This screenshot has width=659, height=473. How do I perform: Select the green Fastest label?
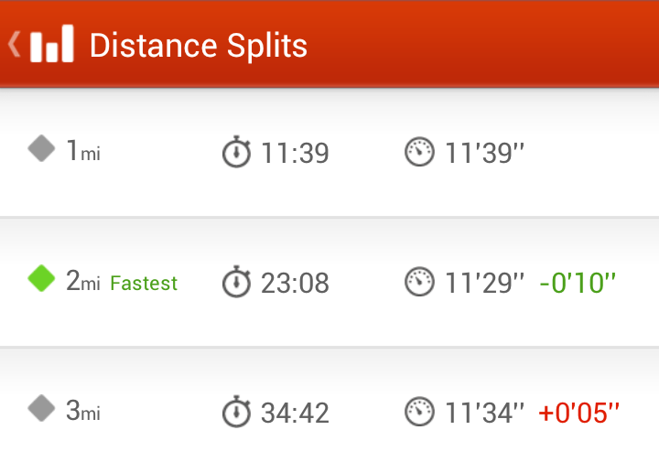[x=144, y=283]
